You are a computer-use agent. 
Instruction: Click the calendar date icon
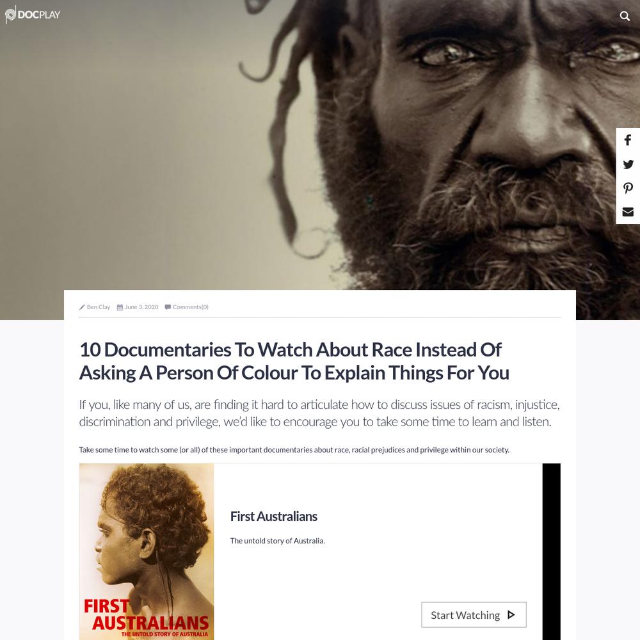[x=120, y=307]
